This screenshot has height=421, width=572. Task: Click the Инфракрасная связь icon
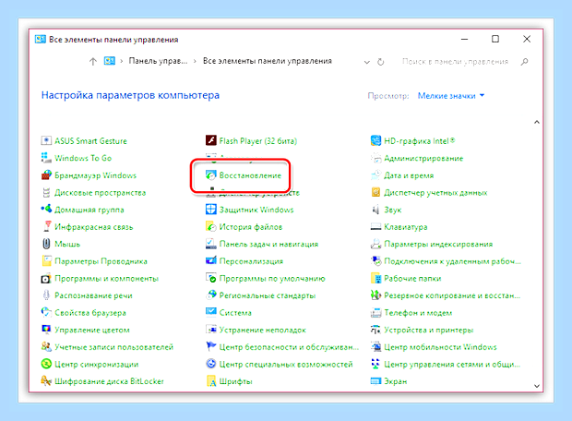(46, 226)
